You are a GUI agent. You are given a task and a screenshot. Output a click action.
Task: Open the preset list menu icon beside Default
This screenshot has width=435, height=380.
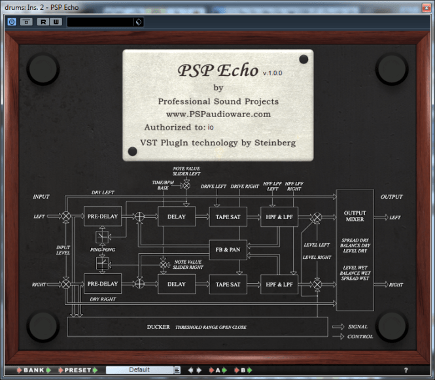click(x=177, y=370)
